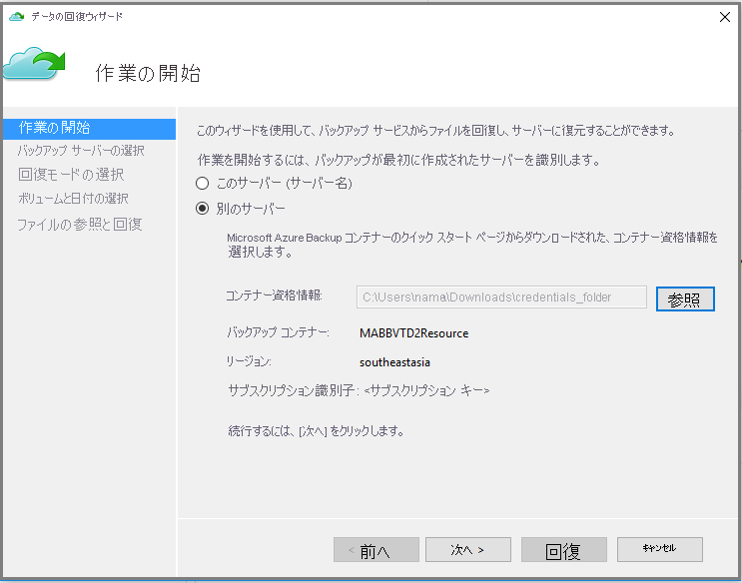Click the 回復 recover button
The image size is (742, 583).
(x=564, y=549)
